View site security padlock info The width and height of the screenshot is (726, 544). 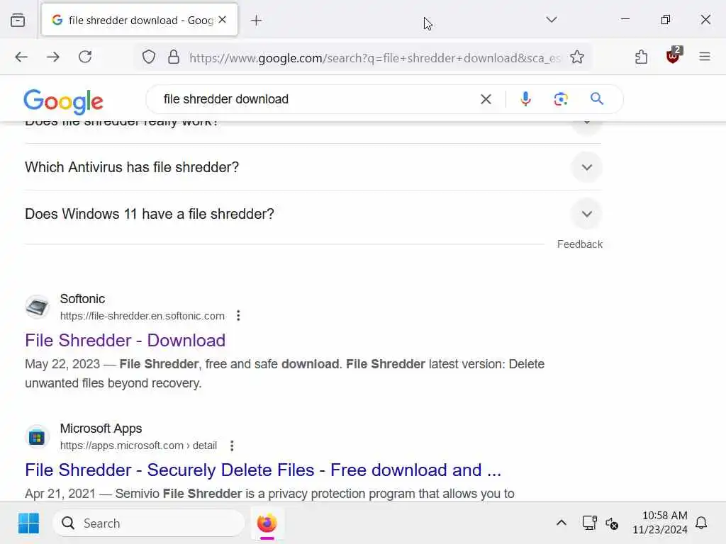pyautogui.click(x=174, y=57)
